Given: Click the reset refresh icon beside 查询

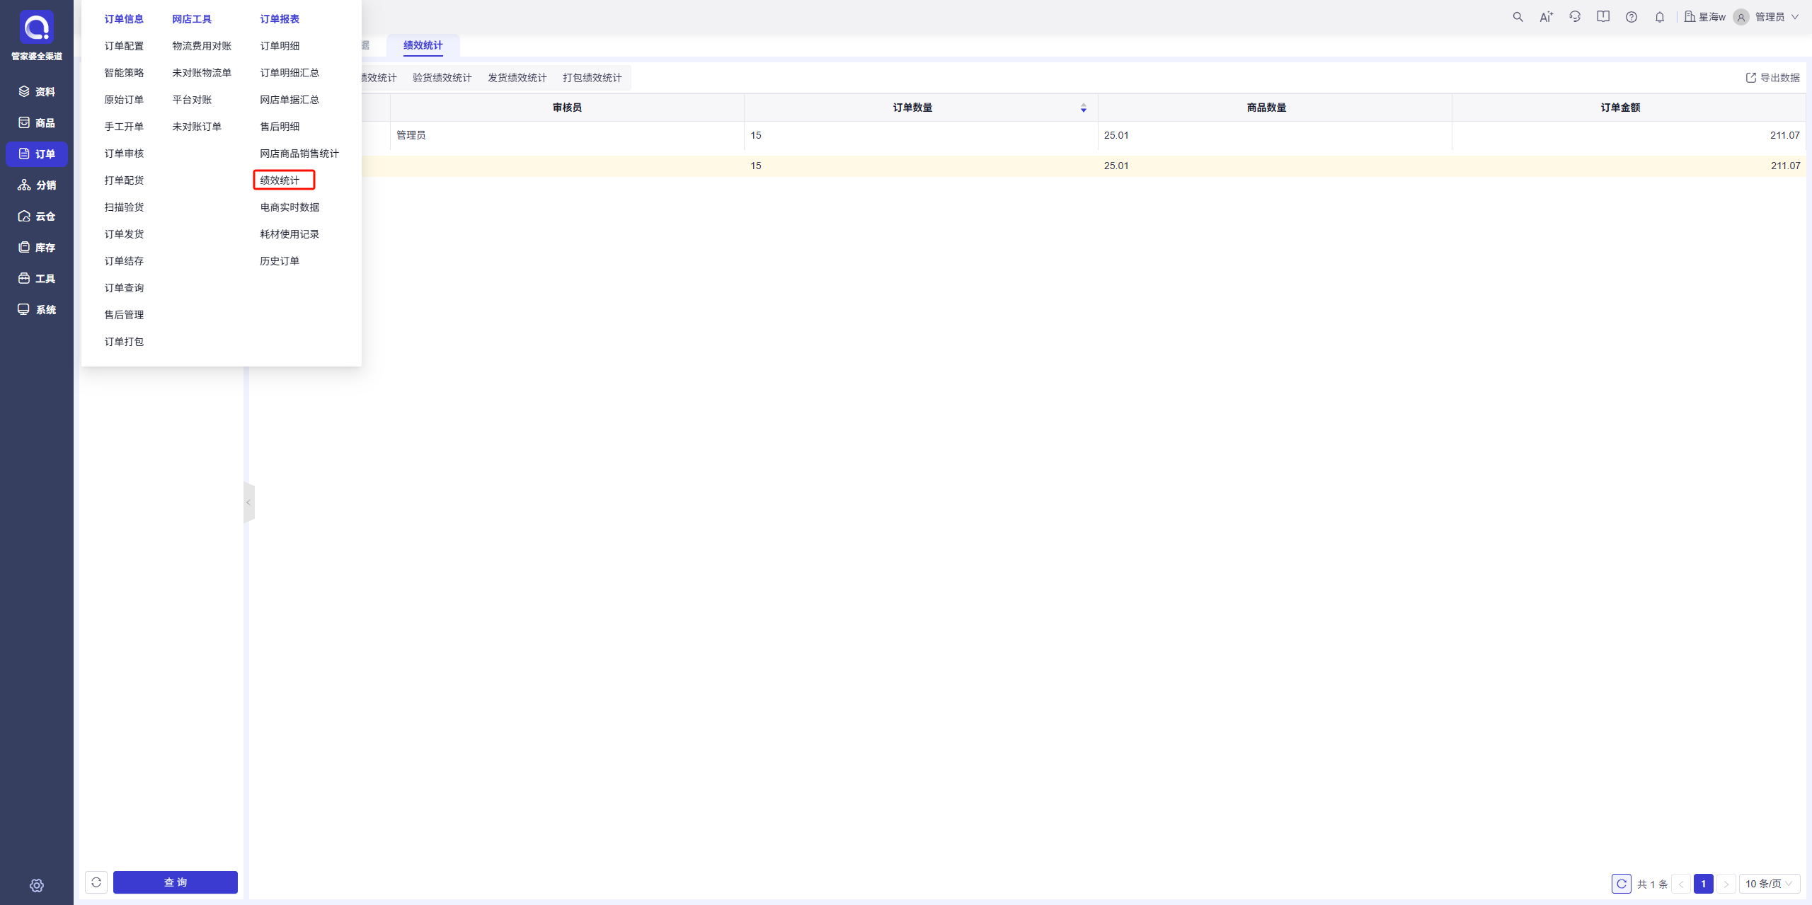Looking at the screenshot, I should click(96, 882).
